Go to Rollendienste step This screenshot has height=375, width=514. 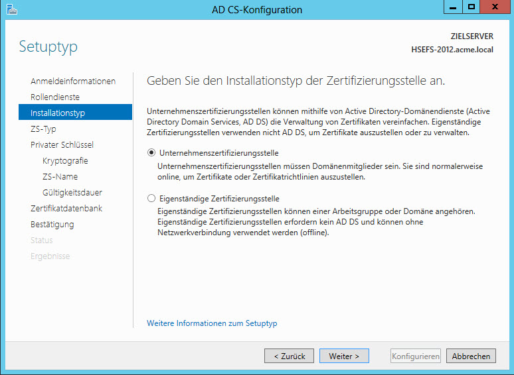tap(55, 97)
